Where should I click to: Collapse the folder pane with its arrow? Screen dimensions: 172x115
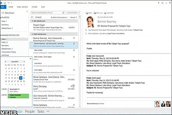pyautogui.click(x=27, y=11)
